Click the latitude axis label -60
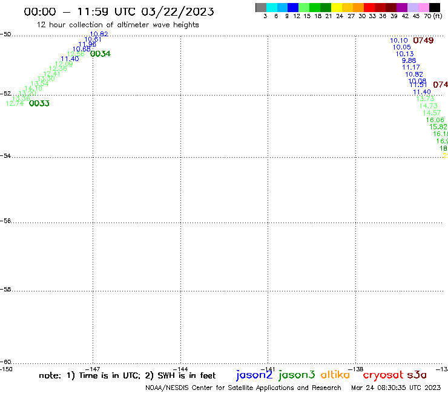The width and height of the screenshot is (448, 393). (x=5, y=362)
